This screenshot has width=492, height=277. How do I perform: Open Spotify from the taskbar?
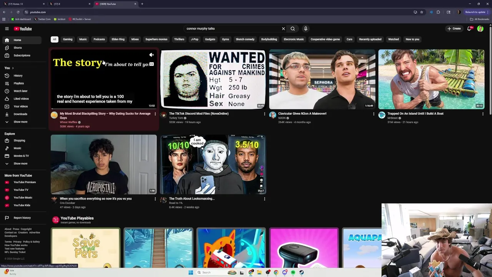pos(293,272)
